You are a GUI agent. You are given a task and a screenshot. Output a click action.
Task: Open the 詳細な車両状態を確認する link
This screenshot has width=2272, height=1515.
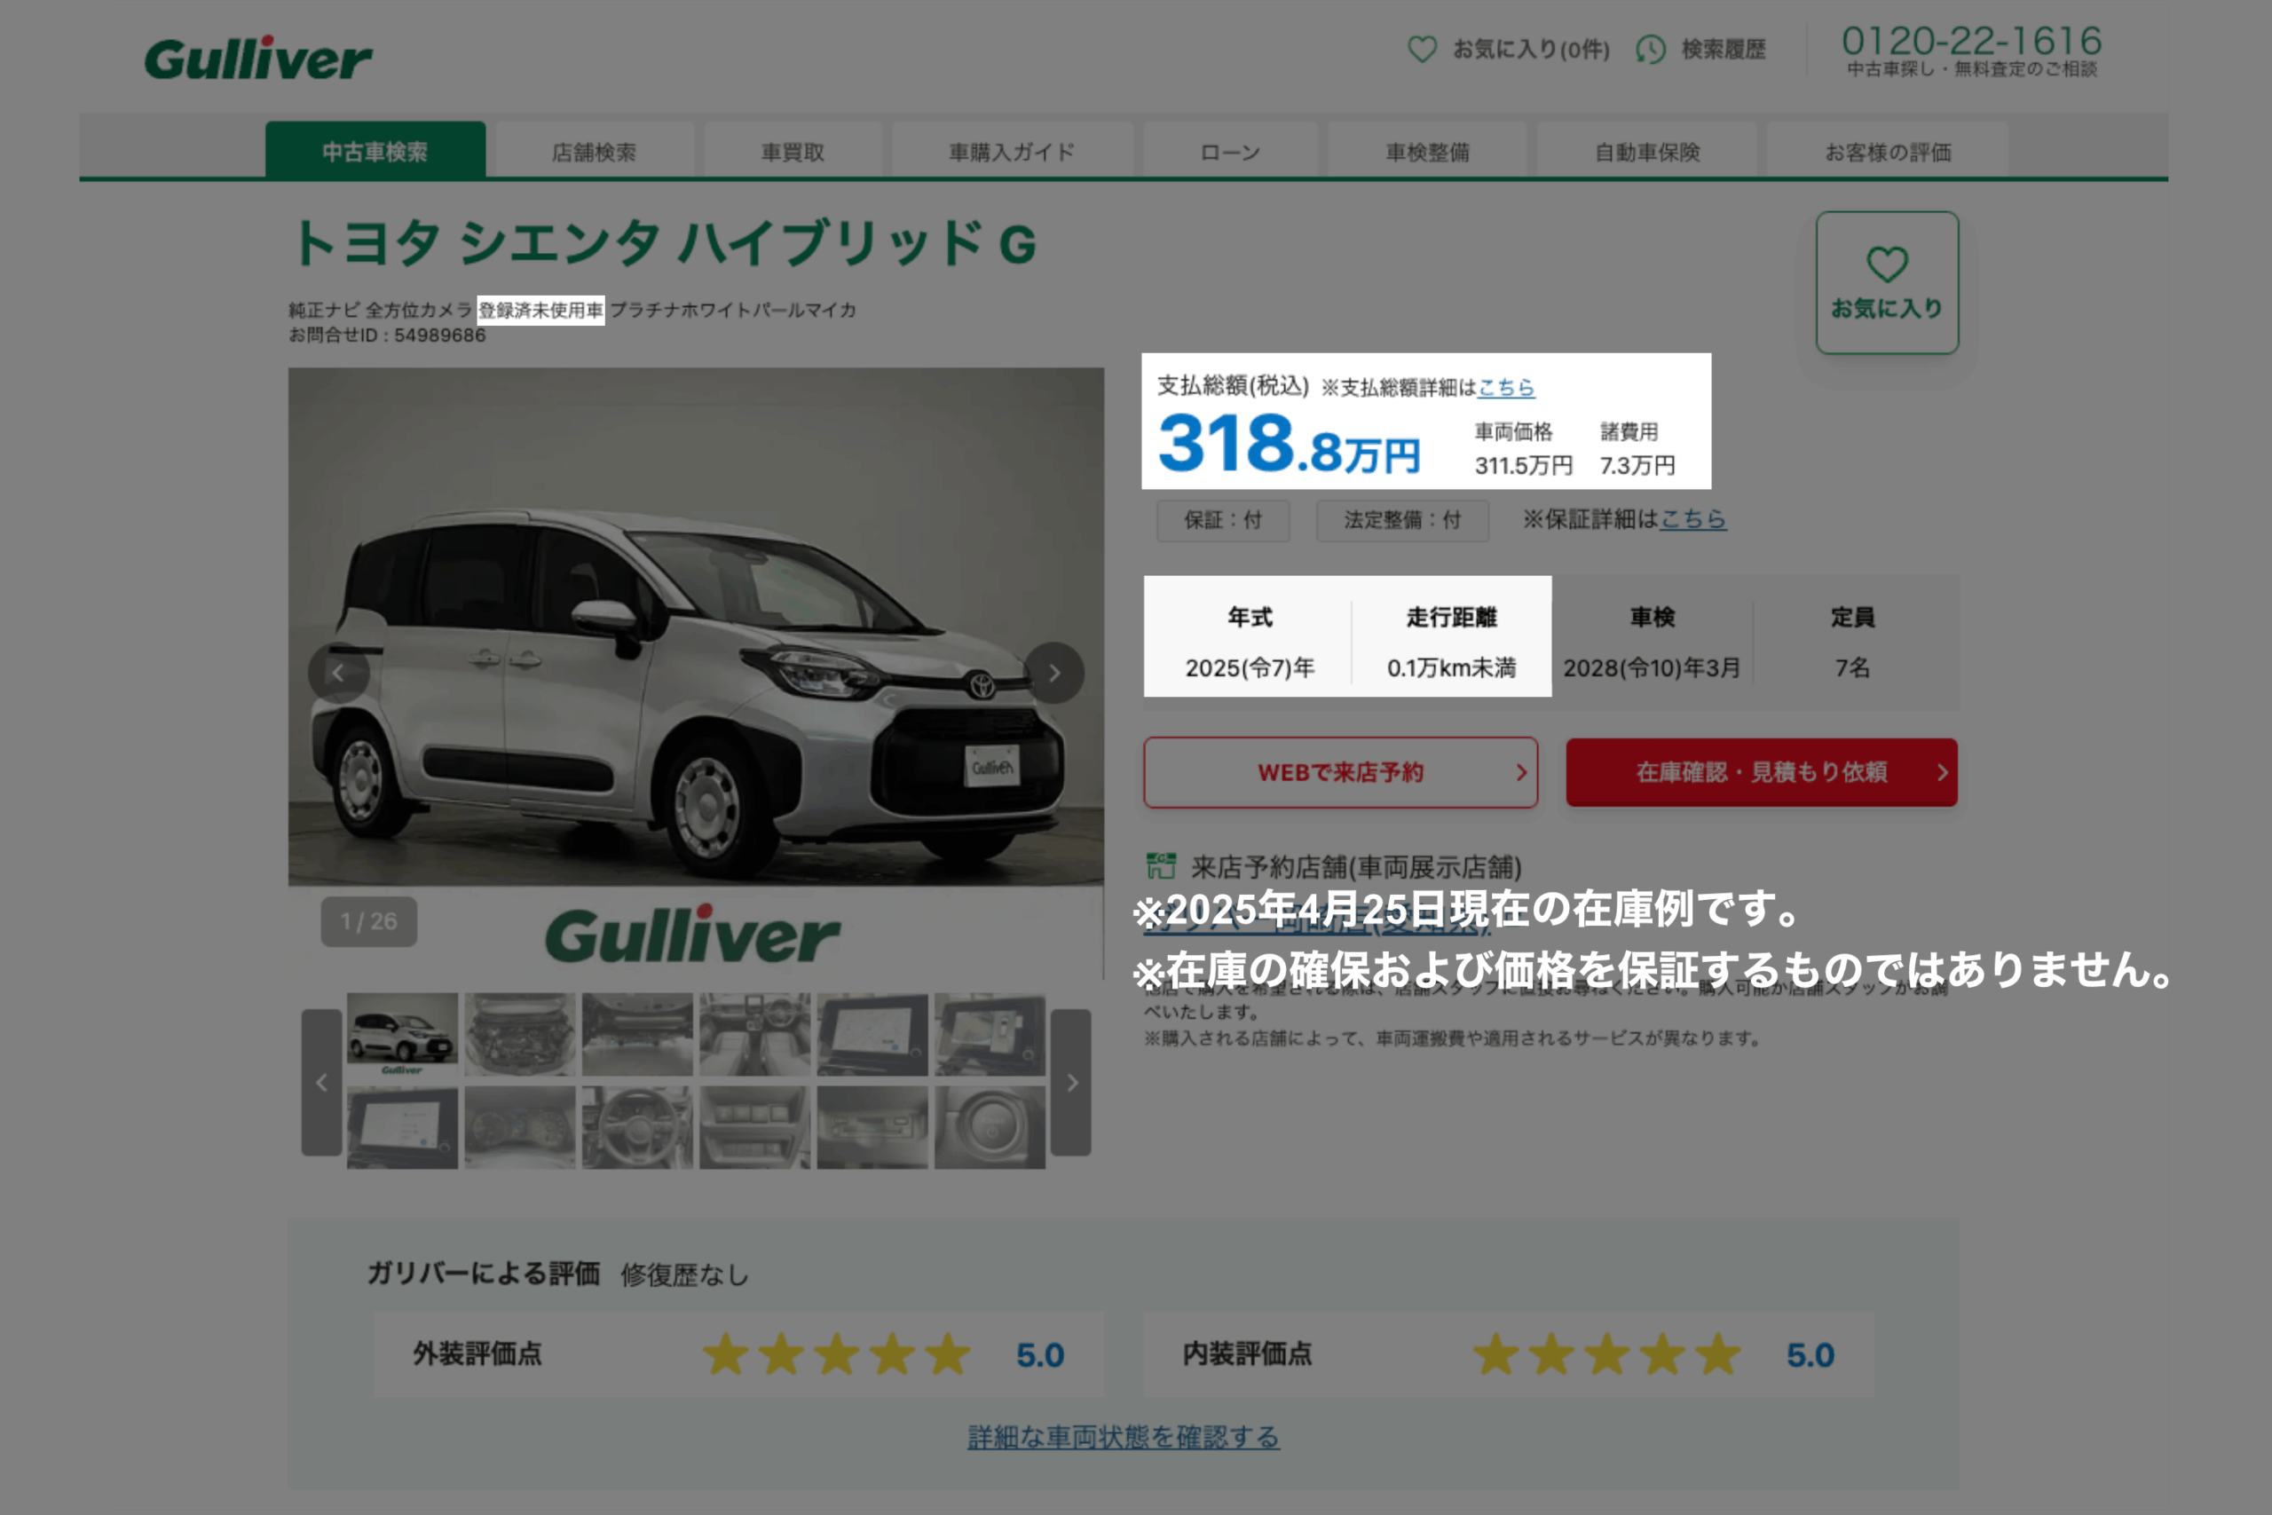pos(1124,1437)
